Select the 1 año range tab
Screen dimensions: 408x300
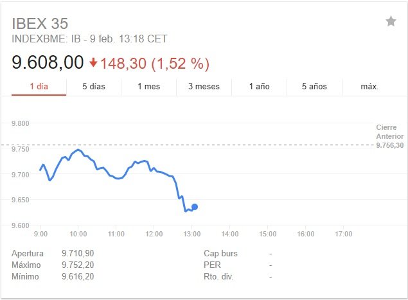[259, 87]
